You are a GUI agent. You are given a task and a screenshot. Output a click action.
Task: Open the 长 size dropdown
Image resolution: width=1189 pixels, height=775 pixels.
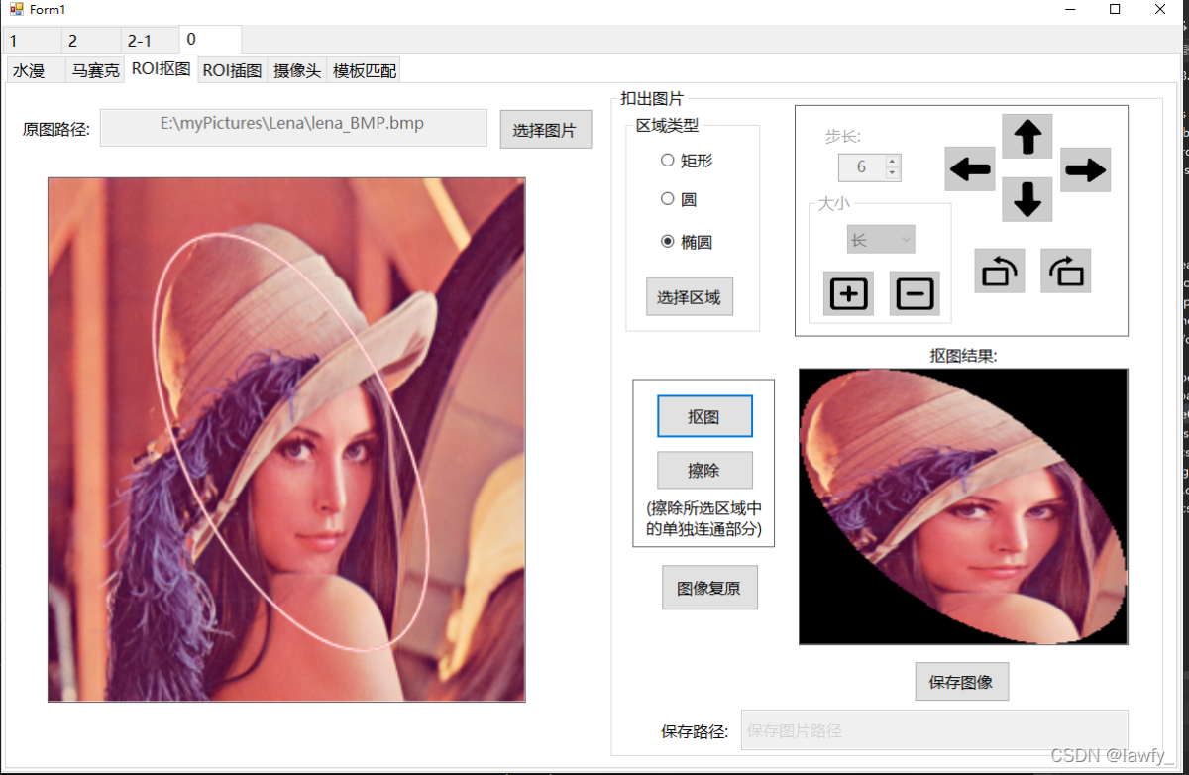[880, 239]
